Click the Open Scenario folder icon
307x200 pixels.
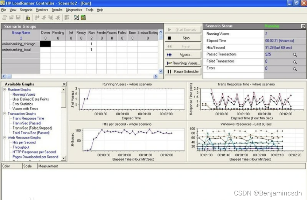[11, 17]
